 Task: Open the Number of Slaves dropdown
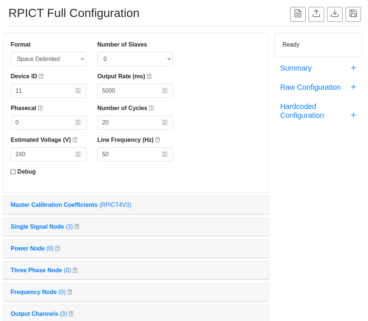(135, 59)
